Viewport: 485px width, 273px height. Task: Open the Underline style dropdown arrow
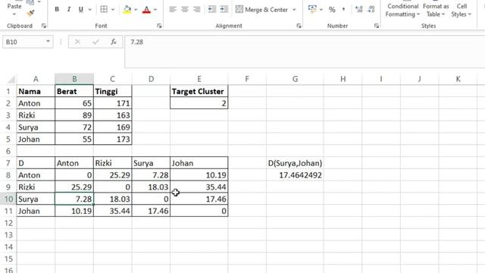[x=89, y=10]
